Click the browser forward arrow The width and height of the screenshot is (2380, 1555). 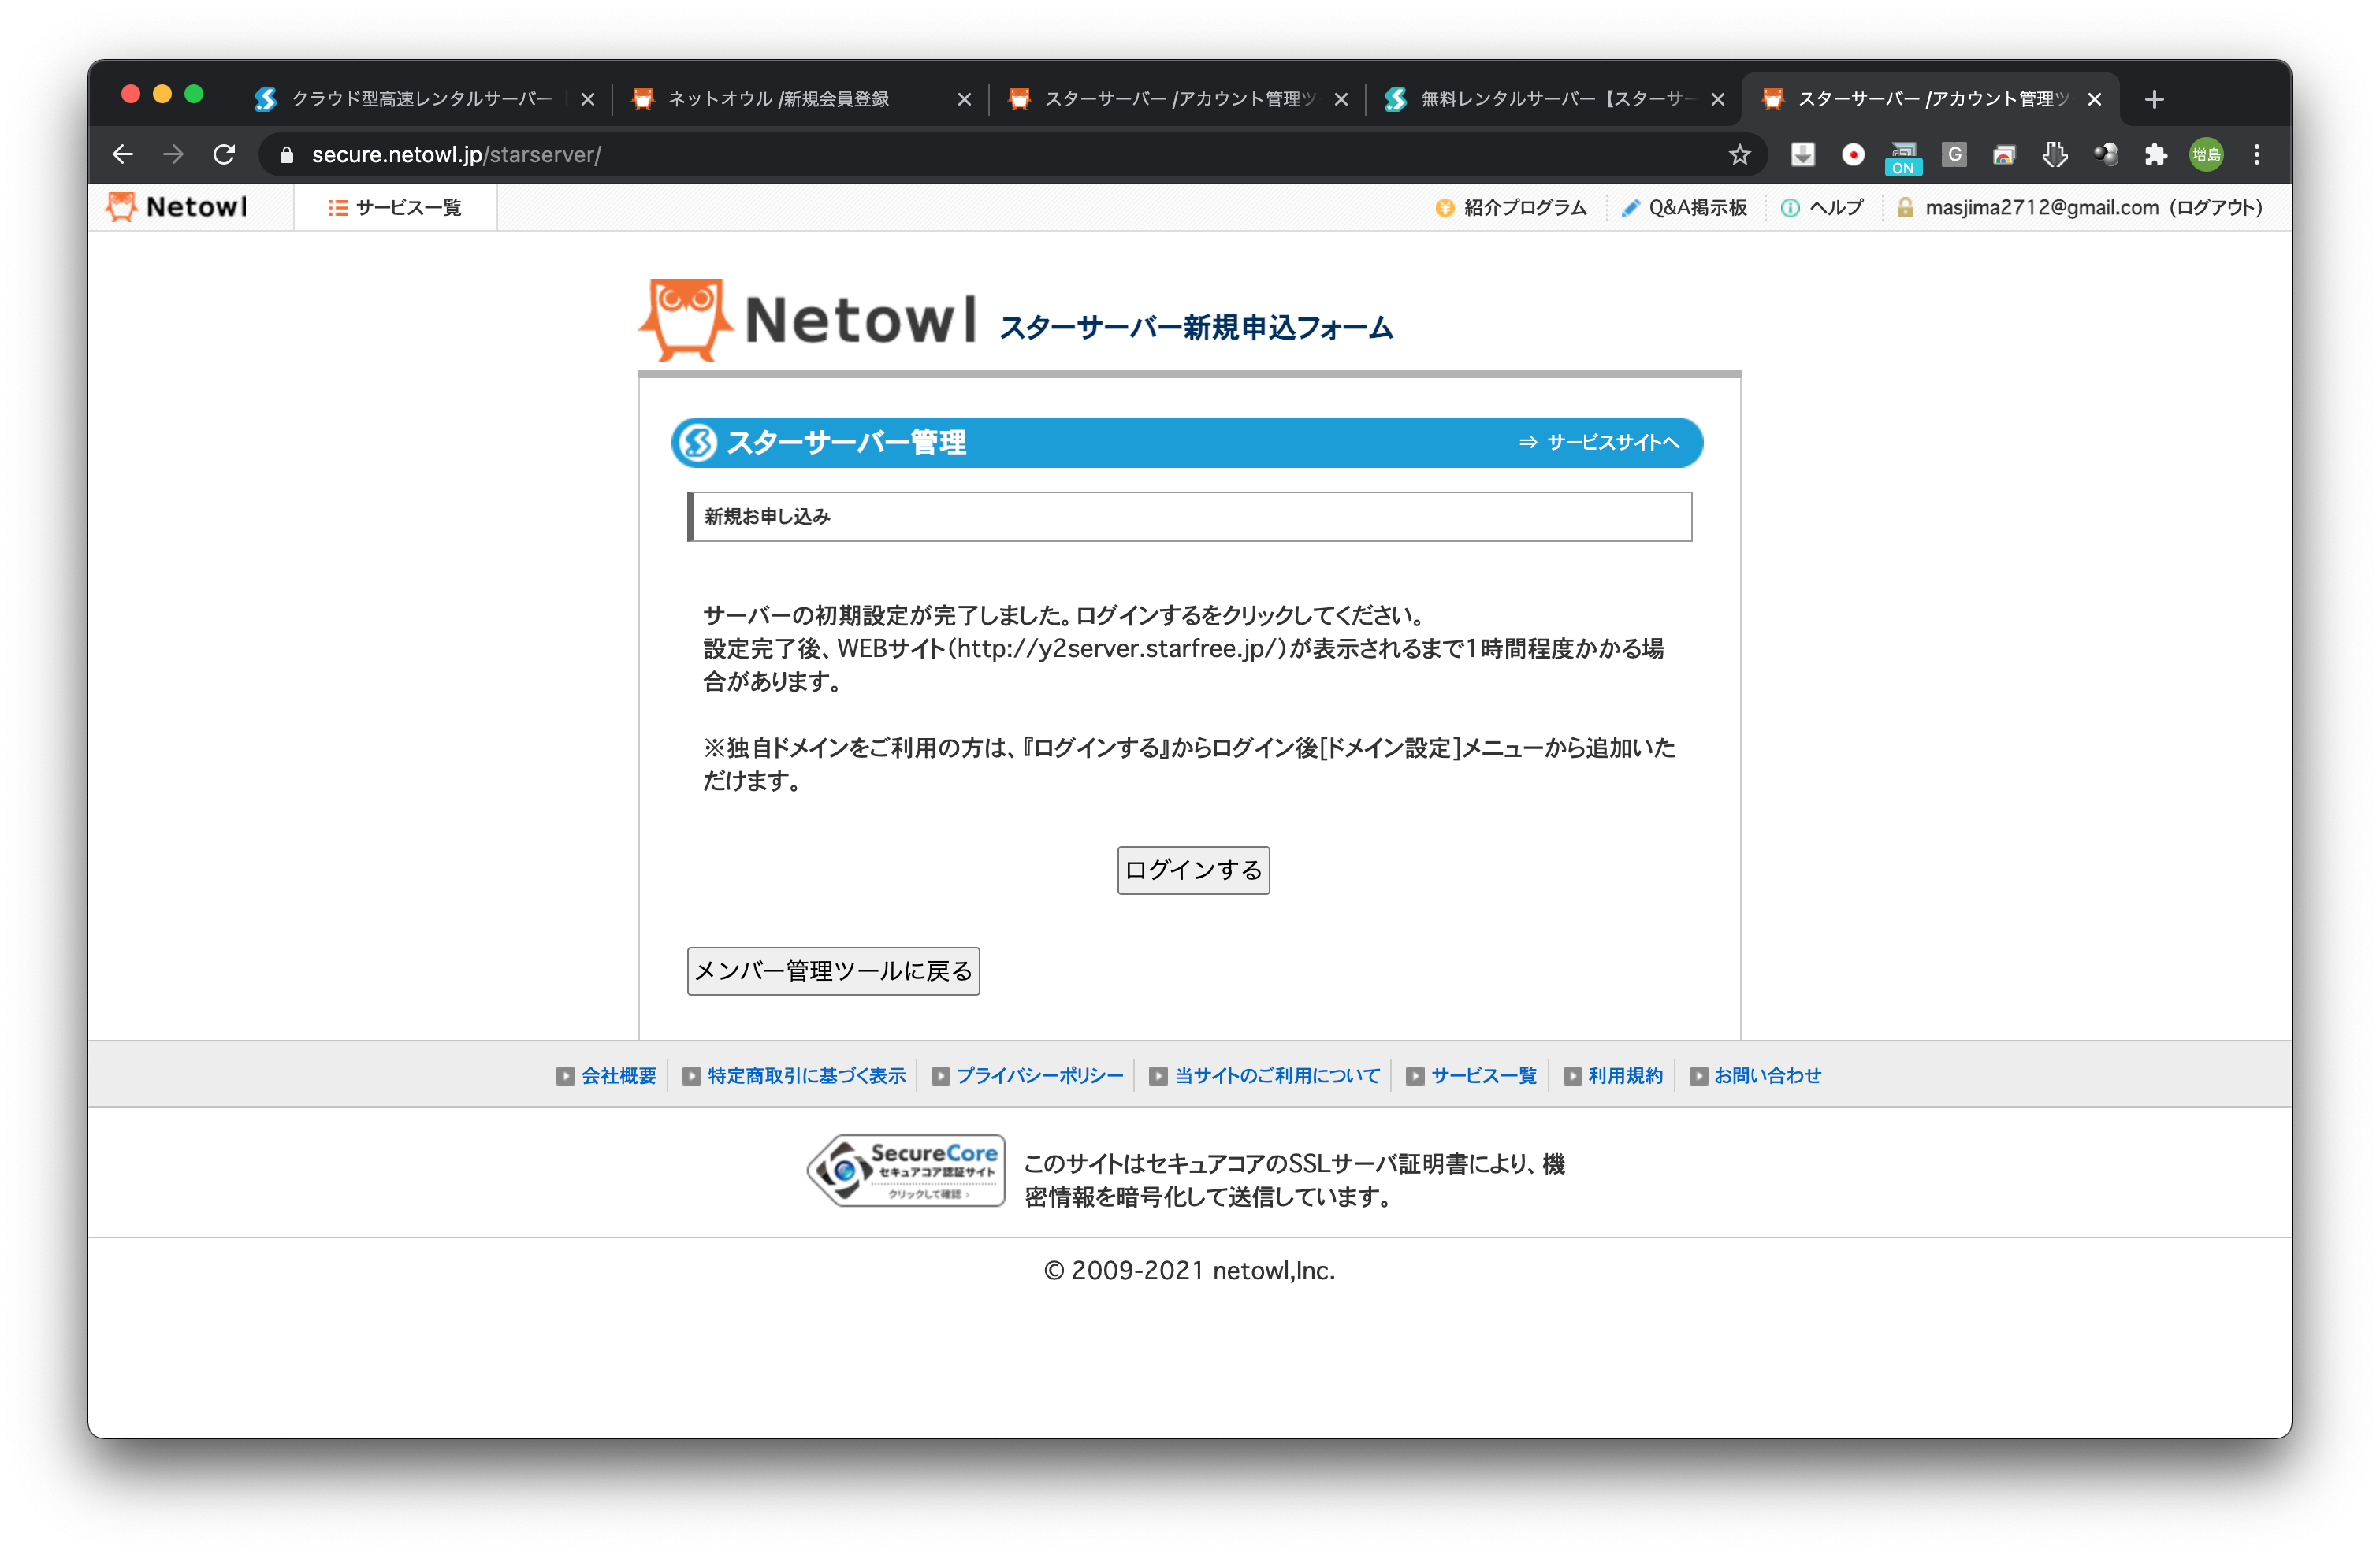coord(173,154)
